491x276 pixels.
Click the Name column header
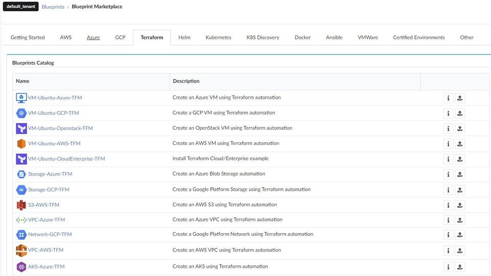pos(23,81)
